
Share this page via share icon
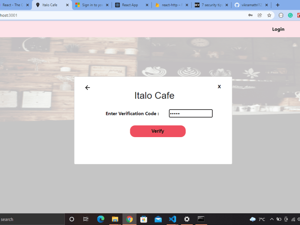click(x=259, y=15)
